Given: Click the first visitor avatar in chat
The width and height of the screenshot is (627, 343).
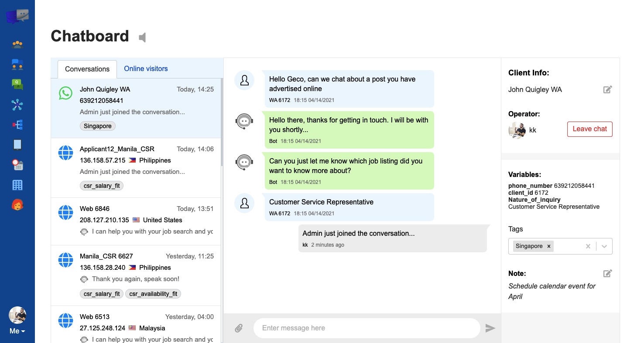Looking at the screenshot, I should point(244,81).
